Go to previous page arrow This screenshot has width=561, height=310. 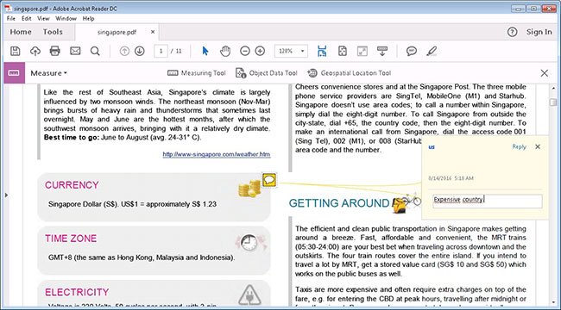coord(124,51)
